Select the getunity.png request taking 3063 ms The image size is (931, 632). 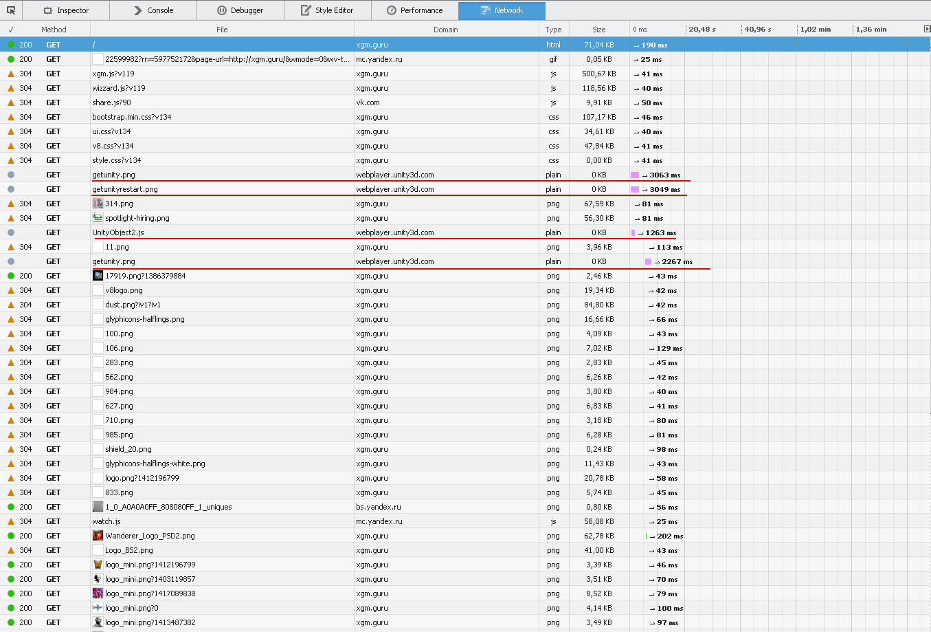pyautogui.click(x=465, y=175)
